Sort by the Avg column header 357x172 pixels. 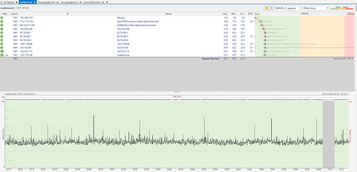[225, 14]
